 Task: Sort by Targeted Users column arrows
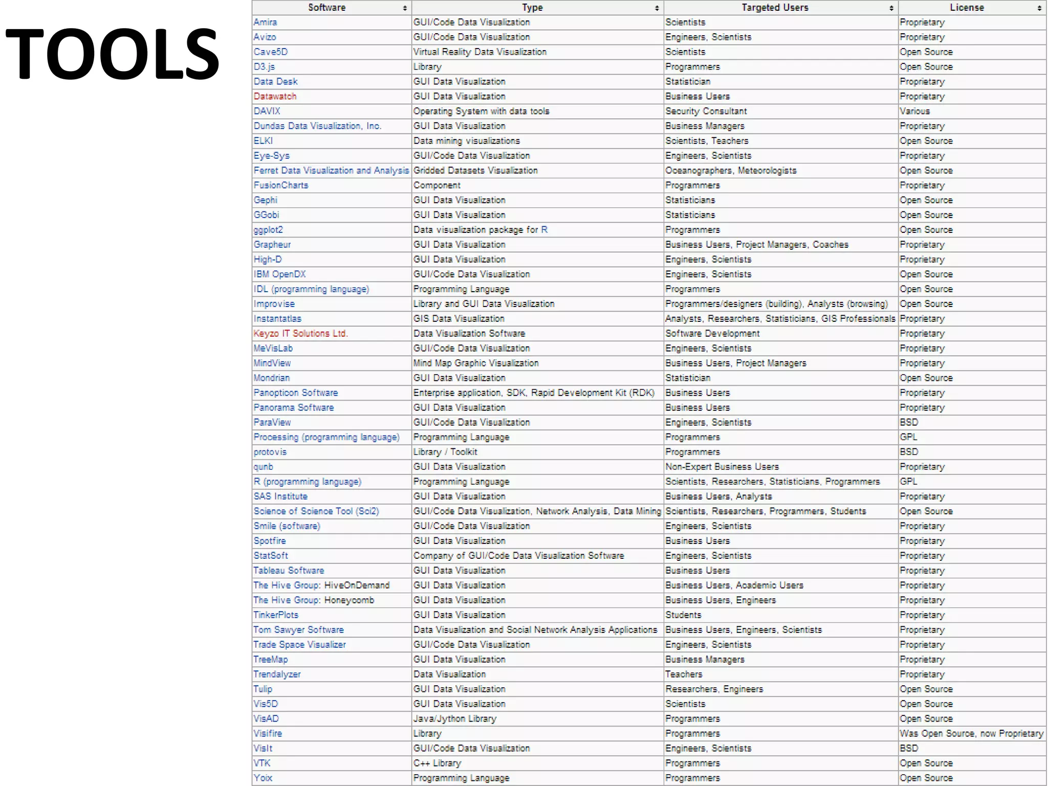point(891,8)
